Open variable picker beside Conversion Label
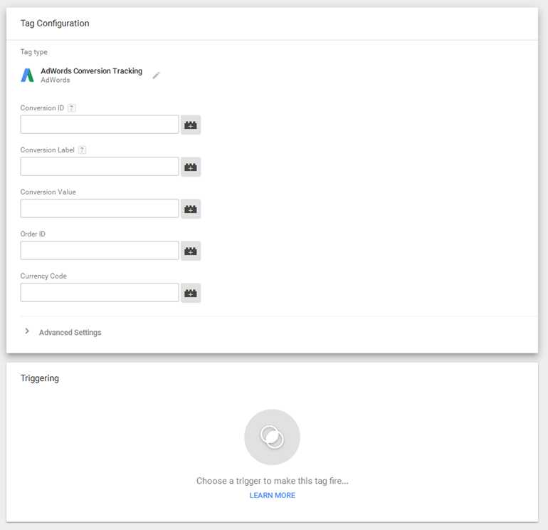The height and width of the screenshot is (530, 548). (191, 167)
